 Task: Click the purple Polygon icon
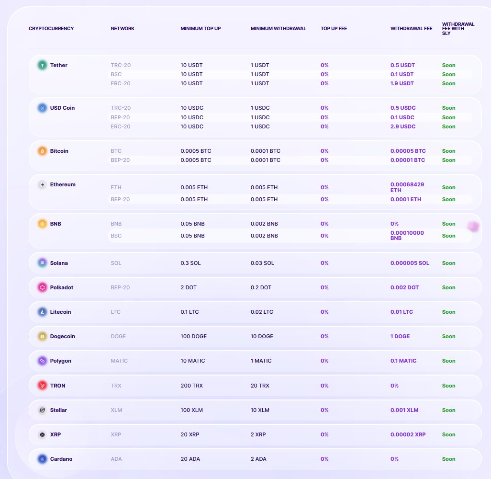(x=42, y=361)
